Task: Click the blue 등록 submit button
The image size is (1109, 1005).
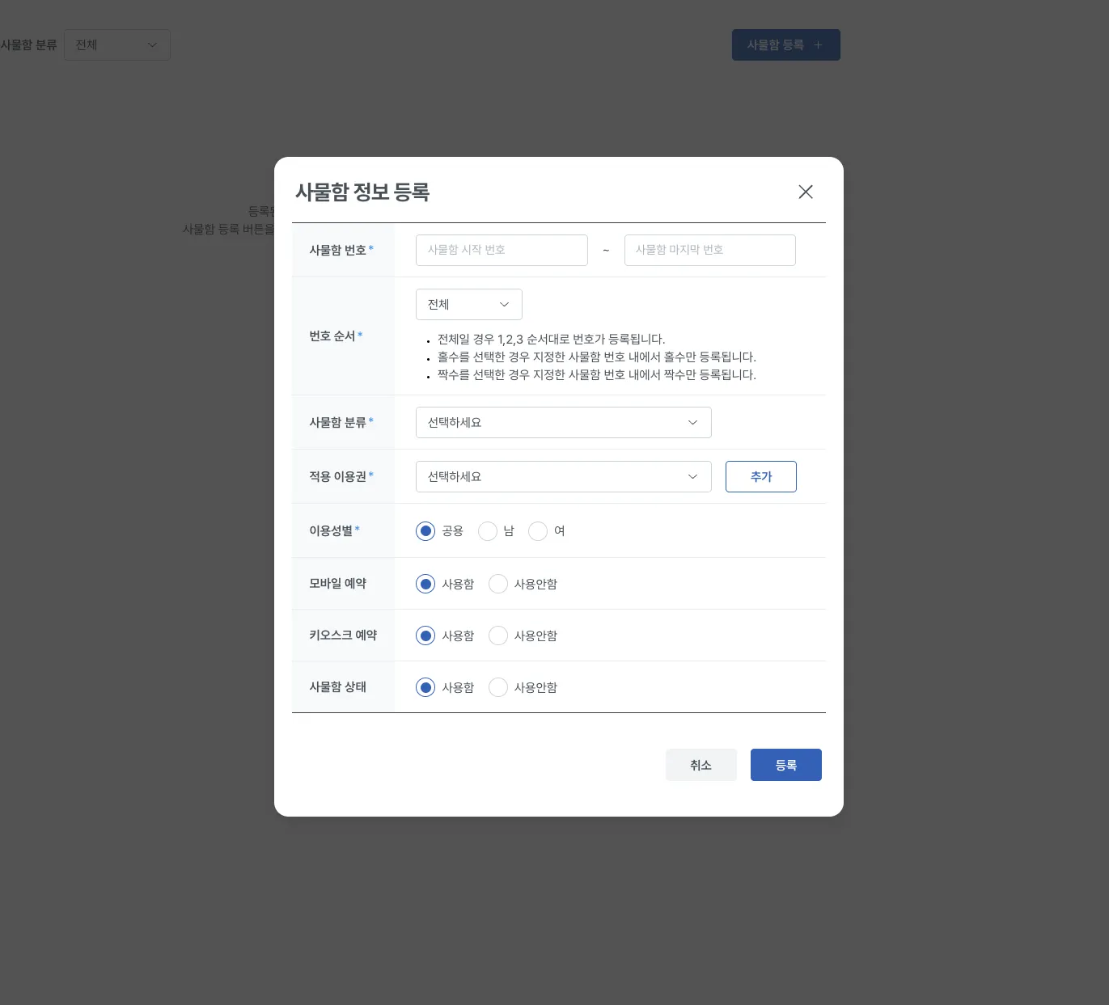Action: pos(786,765)
